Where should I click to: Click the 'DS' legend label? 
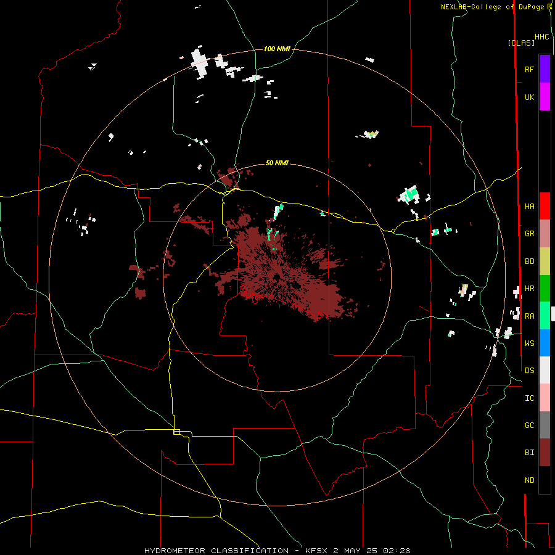point(529,371)
